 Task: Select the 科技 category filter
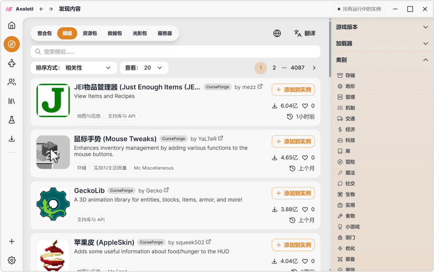click(346, 140)
